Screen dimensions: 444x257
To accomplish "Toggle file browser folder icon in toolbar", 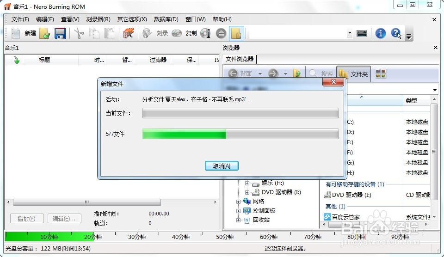I will (x=236, y=33).
